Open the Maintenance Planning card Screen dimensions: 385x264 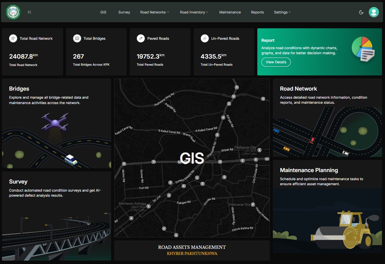(327, 207)
